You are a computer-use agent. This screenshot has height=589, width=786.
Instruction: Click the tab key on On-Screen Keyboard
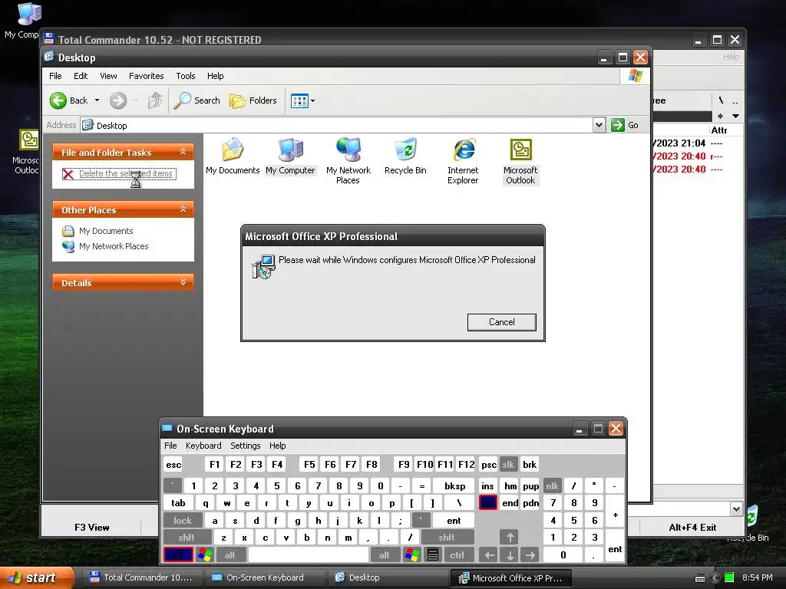(178, 503)
